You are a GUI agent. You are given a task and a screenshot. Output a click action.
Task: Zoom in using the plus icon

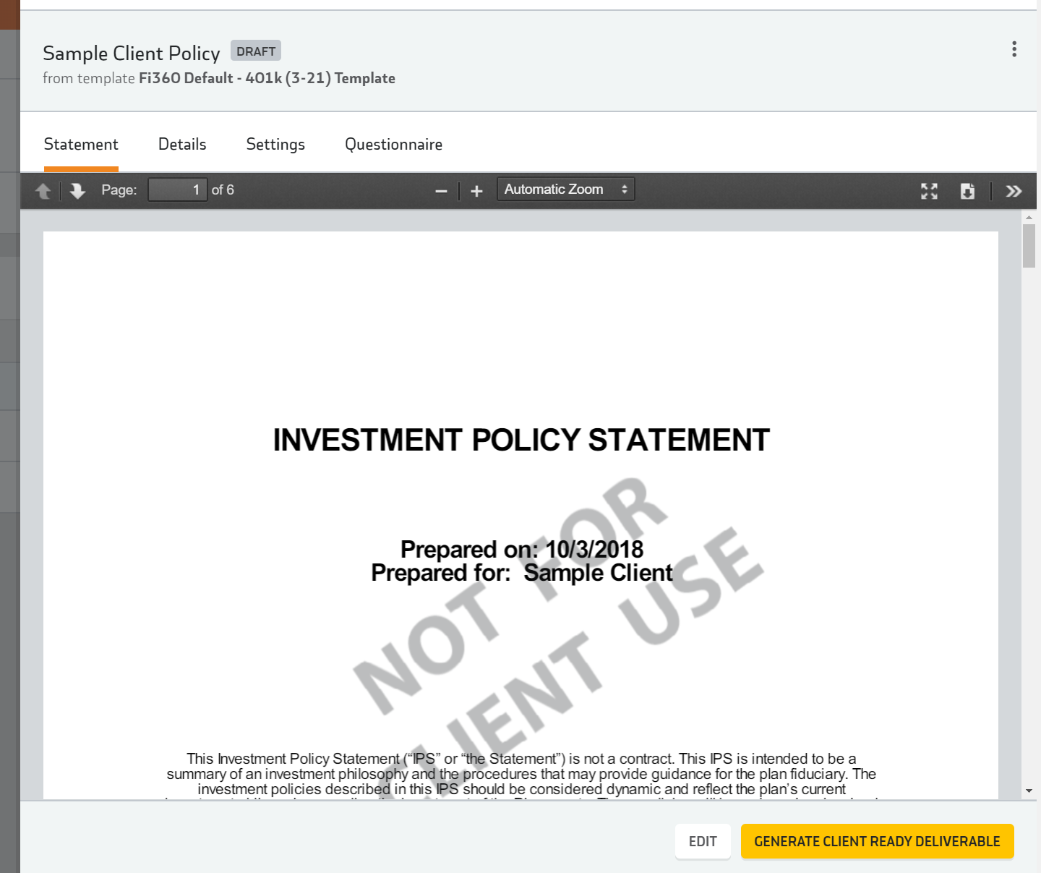click(476, 191)
